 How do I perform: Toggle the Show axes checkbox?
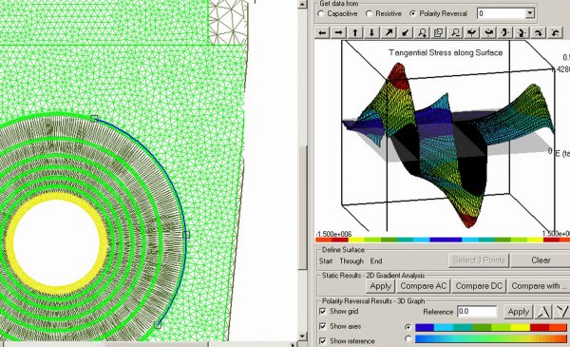(x=322, y=326)
